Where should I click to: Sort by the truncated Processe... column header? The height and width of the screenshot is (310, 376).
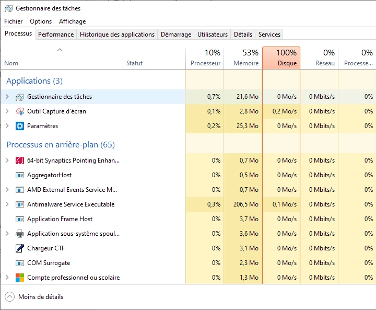(357, 59)
